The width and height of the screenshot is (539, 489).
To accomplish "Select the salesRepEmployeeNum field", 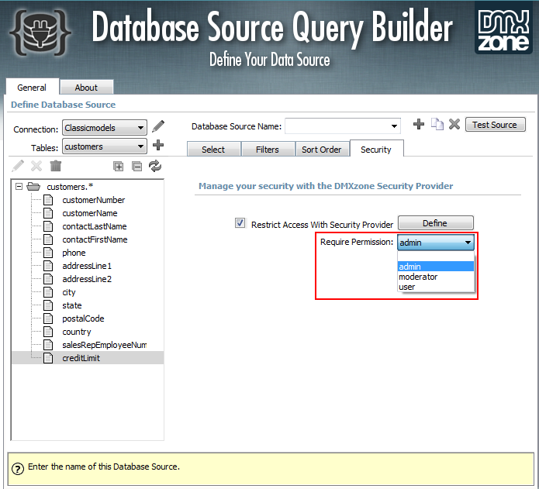I will coord(105,345).
